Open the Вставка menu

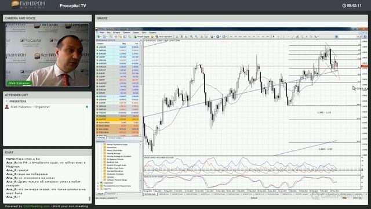(x=117, y=33)
